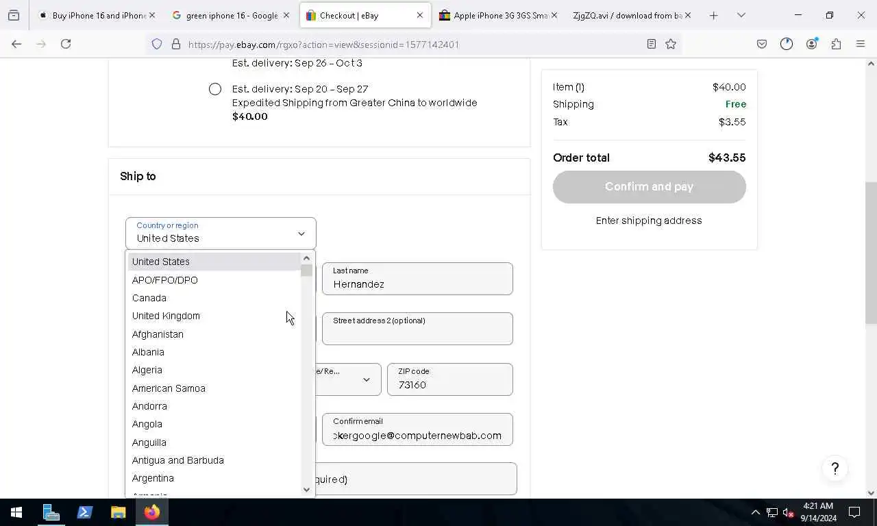
Task: Toggle reader view in address bar
Action: (652, 44)
